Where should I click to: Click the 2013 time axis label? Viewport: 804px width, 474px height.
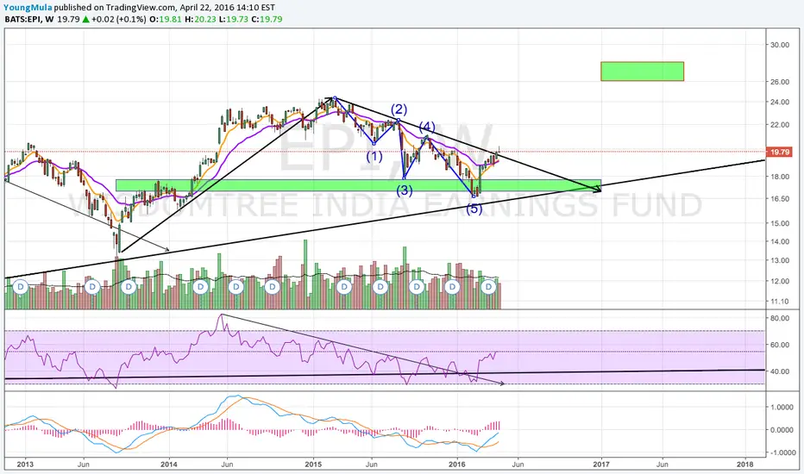click(25, 465)
